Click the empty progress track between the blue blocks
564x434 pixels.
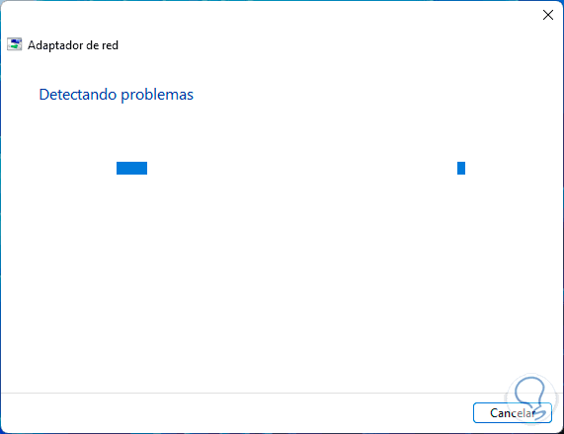[x=302, y=168]
